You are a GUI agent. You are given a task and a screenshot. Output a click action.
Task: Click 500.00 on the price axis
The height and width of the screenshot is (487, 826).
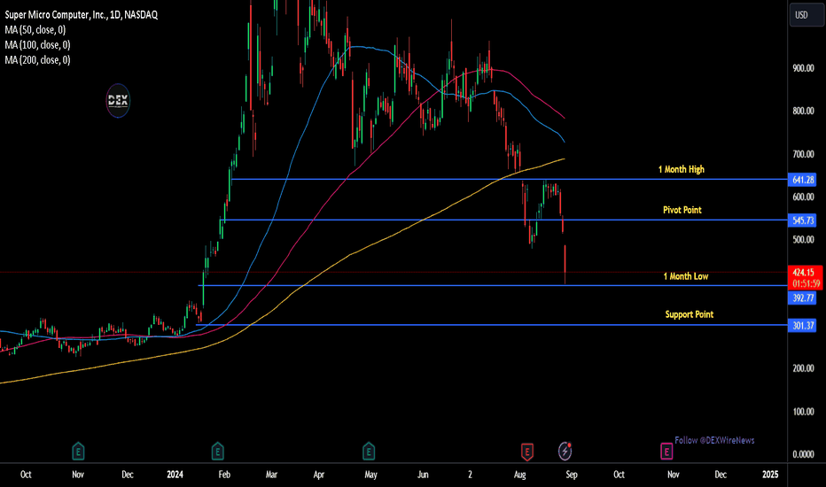[x=803, y=240]
